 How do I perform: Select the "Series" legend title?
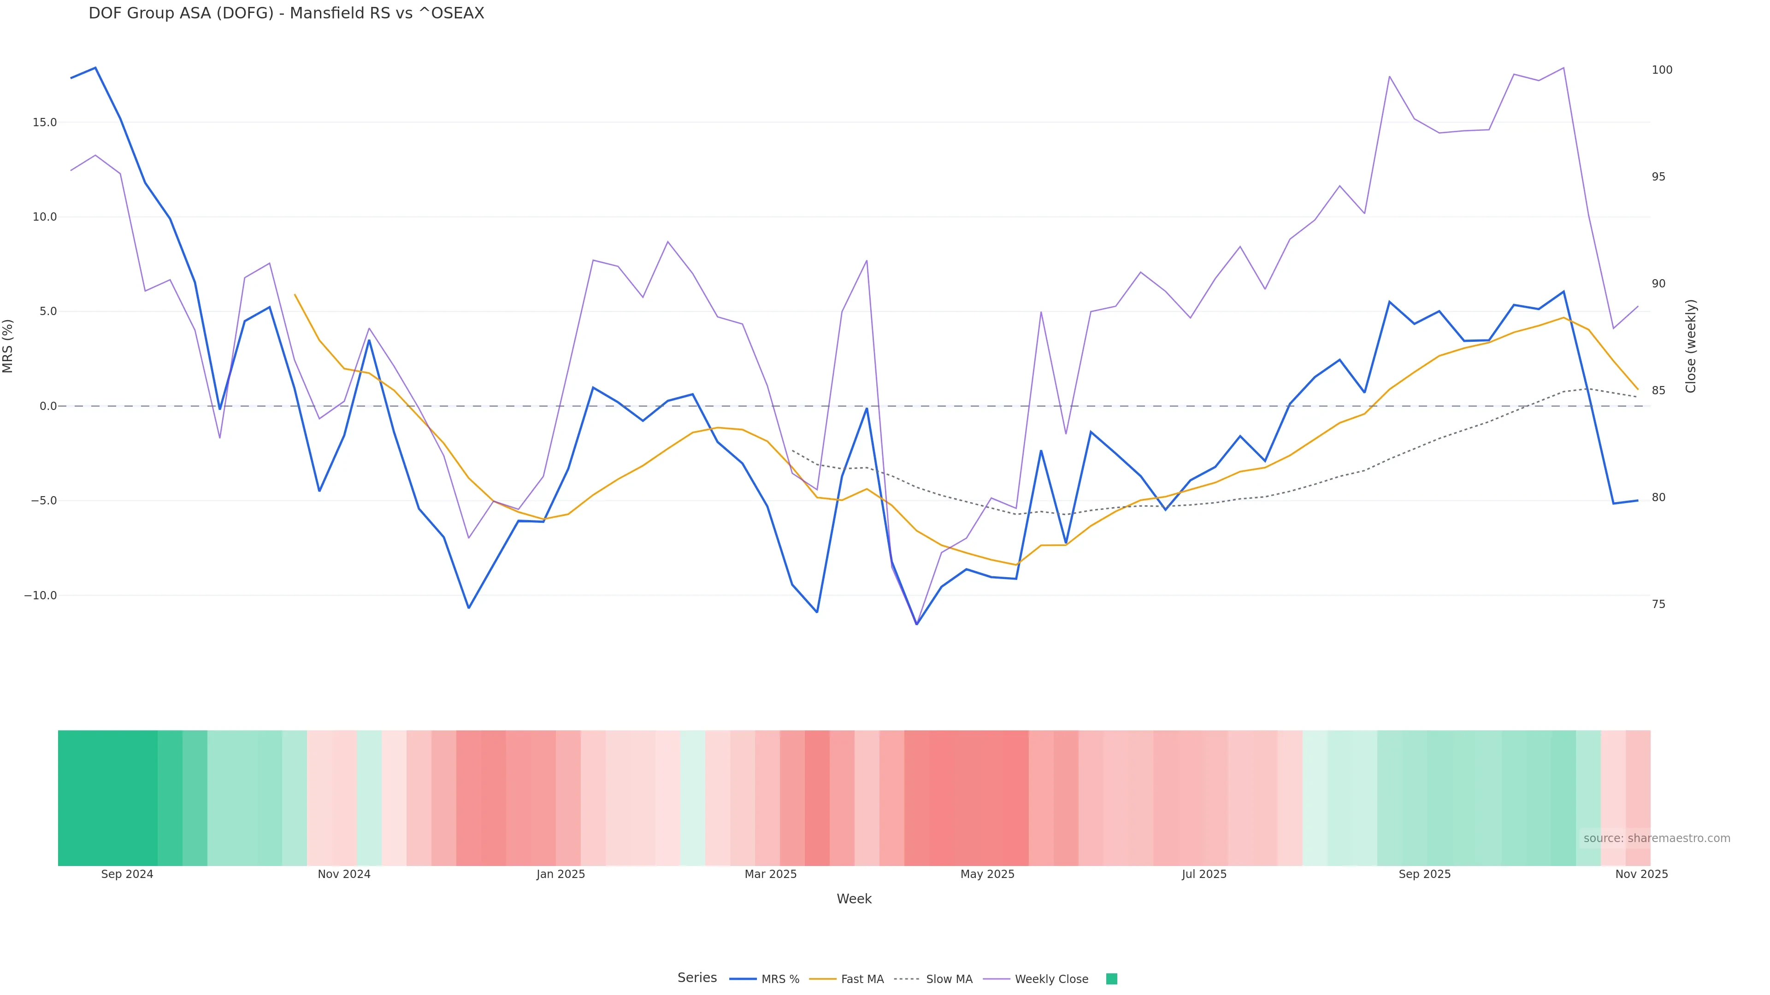(697, 978)
